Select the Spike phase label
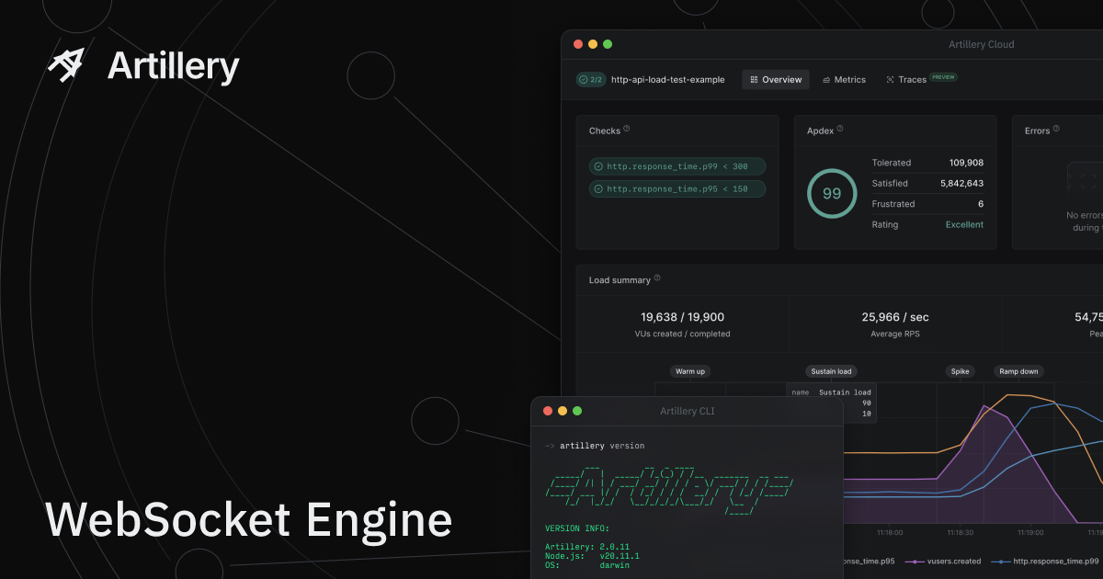The height and width of the screenshot is (579, 1103). tap(961, 371)
